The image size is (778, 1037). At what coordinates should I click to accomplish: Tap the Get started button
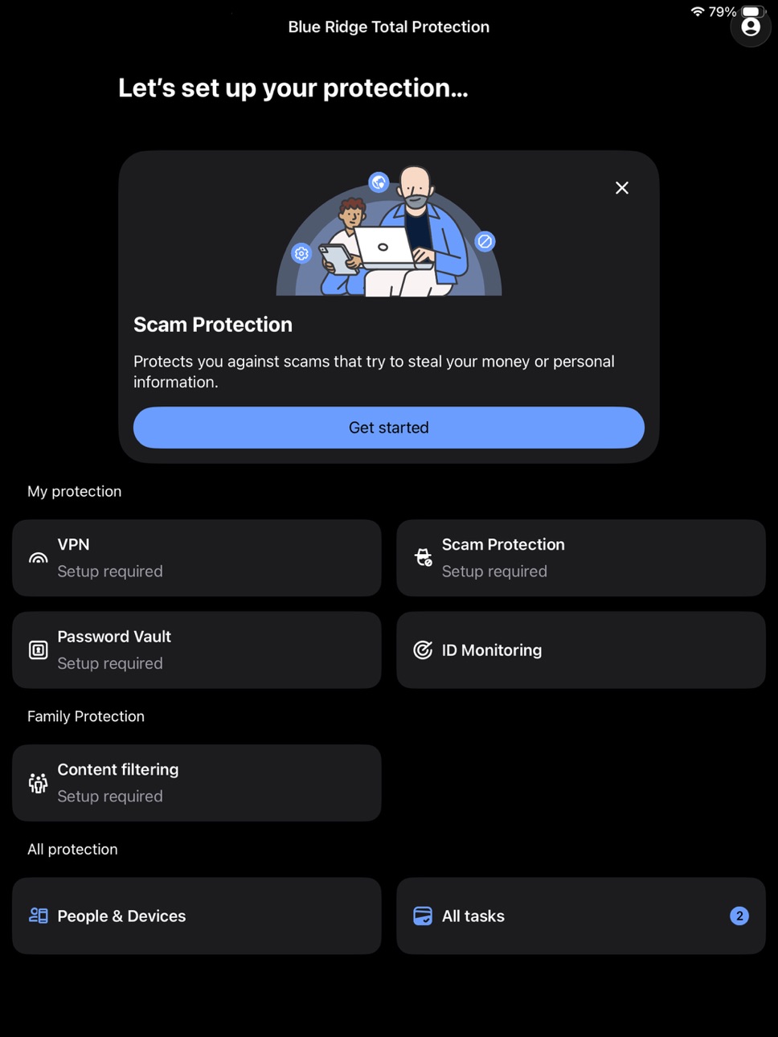389,428
